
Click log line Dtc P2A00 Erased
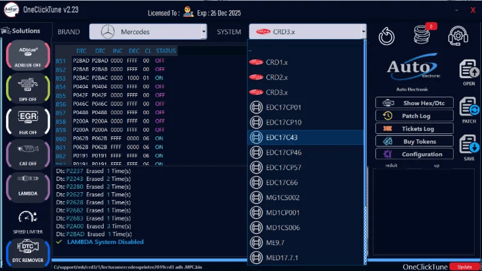pyautogui.click(x=93, y=227)
